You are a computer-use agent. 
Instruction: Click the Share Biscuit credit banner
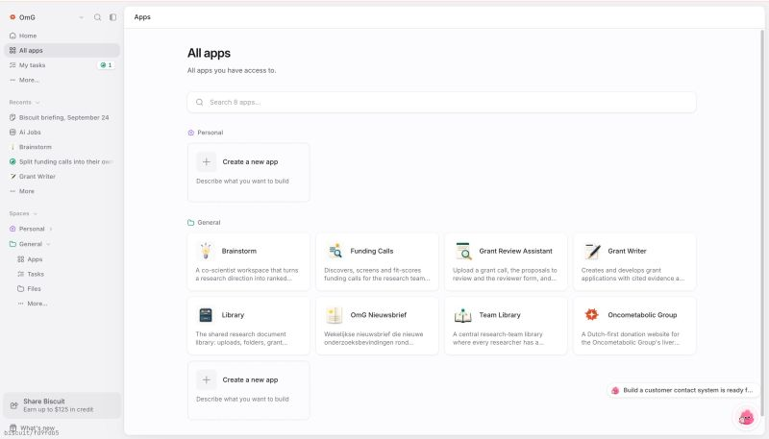(x=62, y=405)
